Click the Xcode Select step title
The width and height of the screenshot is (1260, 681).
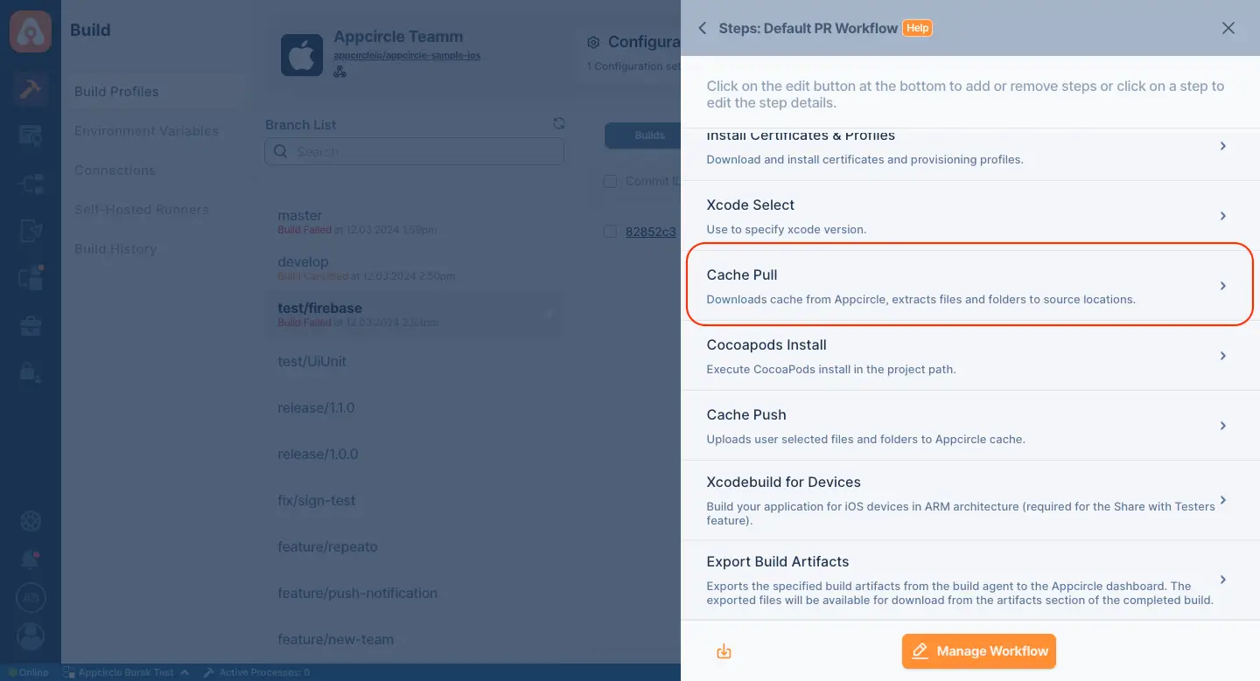(751, 205)
